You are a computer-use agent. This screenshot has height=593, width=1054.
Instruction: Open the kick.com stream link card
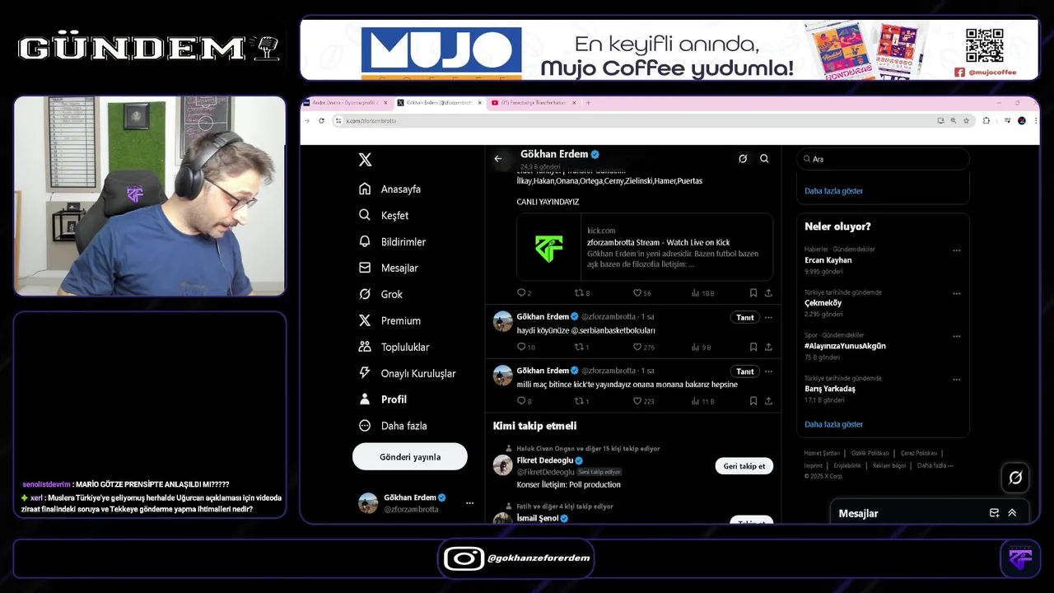(x=645, y=247)
